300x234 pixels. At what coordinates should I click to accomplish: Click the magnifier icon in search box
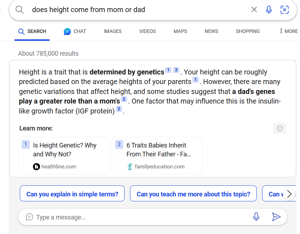19,10
